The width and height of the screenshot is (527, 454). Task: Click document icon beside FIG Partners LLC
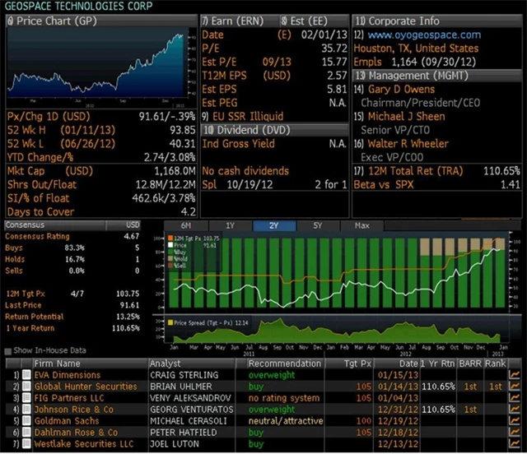(x=26, y=398)
